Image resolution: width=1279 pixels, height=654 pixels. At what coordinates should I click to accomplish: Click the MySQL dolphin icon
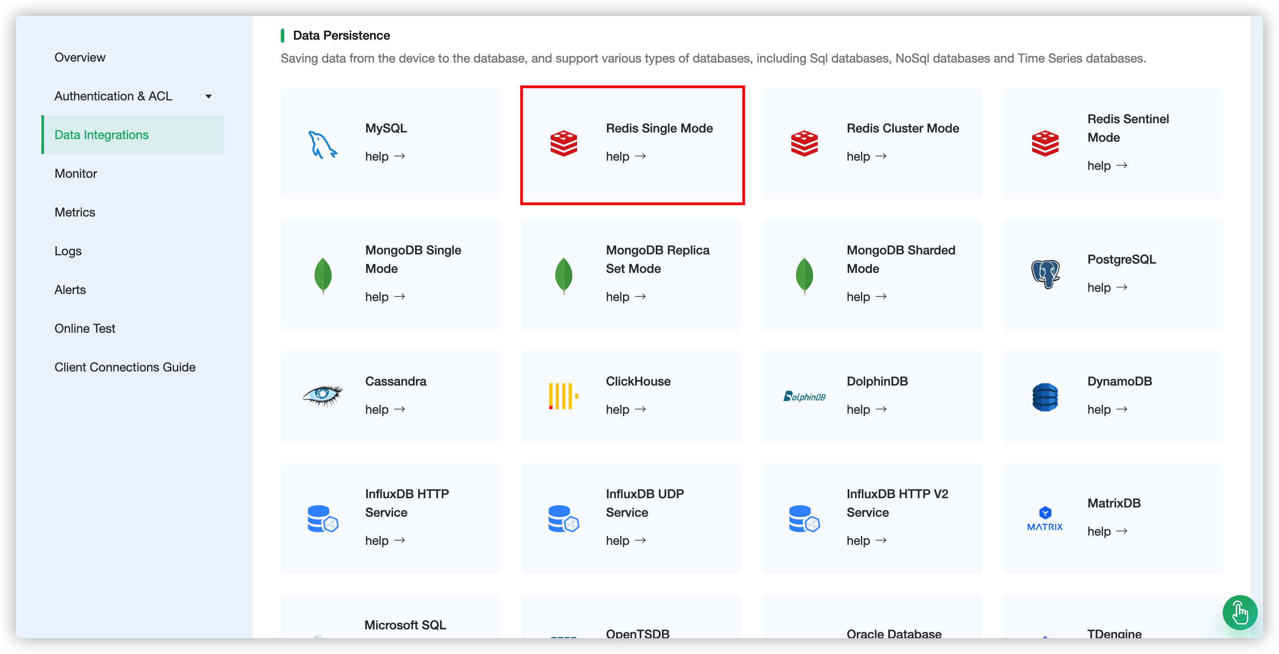click(x=323, y=144)
